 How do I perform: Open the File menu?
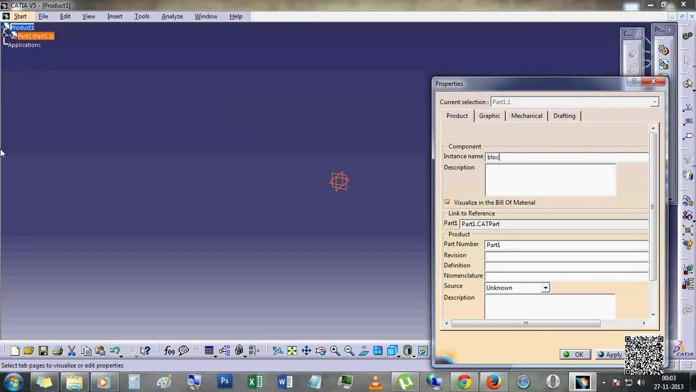coord(43,16)
